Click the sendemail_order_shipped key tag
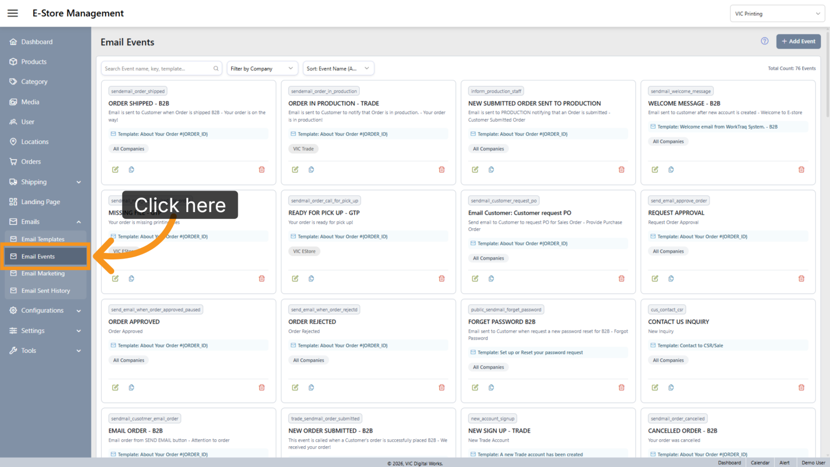 point(138,91)
